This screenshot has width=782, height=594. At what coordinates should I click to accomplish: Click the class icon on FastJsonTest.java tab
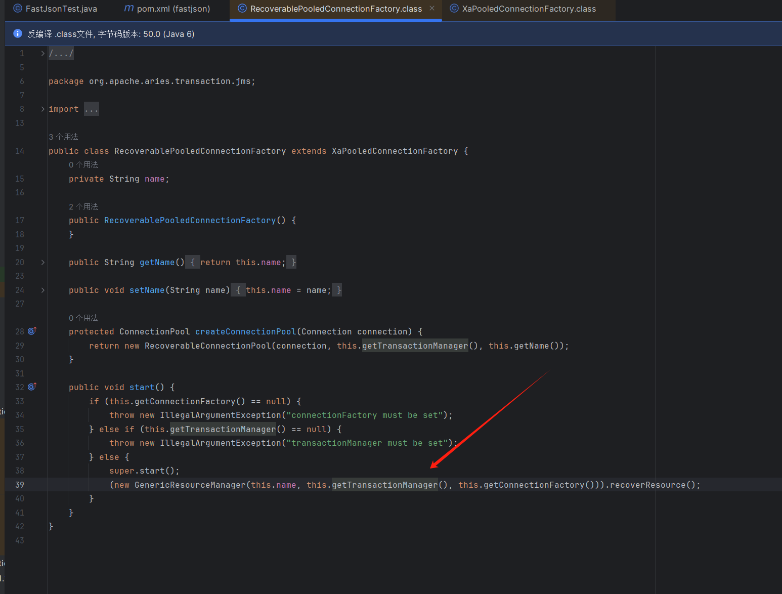click(18, 9)
